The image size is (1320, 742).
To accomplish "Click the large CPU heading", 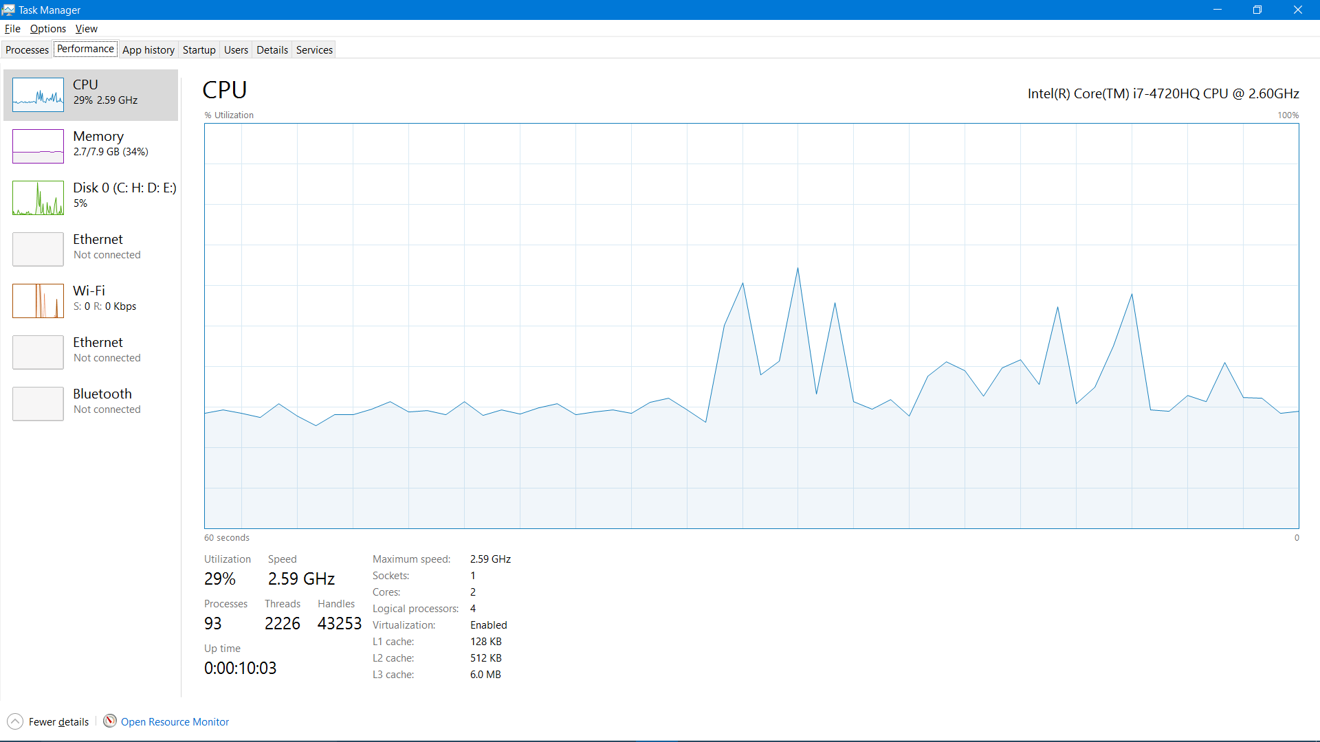I will [x=225, y=90].
